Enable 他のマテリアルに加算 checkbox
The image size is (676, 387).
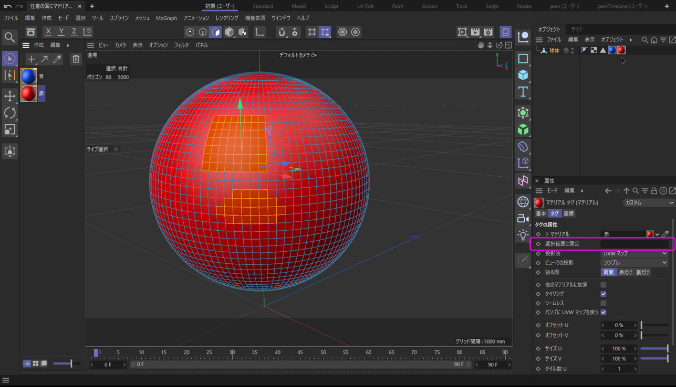point(604,285)
